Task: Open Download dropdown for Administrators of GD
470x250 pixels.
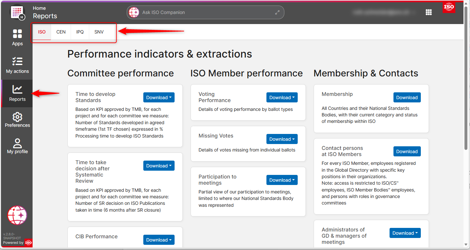Action: [x=405, y=233]
